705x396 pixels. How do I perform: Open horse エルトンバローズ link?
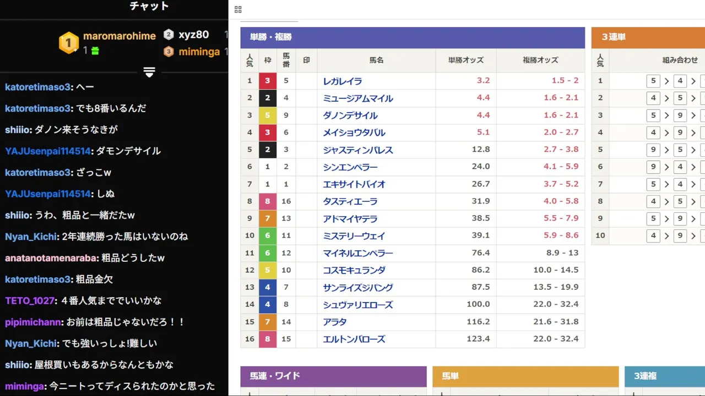[x=354, y=339]
